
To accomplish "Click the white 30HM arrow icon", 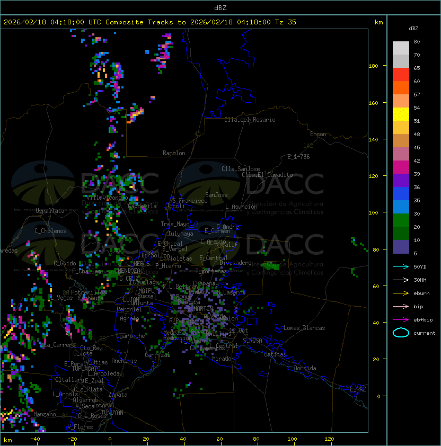I will point(401,280).
